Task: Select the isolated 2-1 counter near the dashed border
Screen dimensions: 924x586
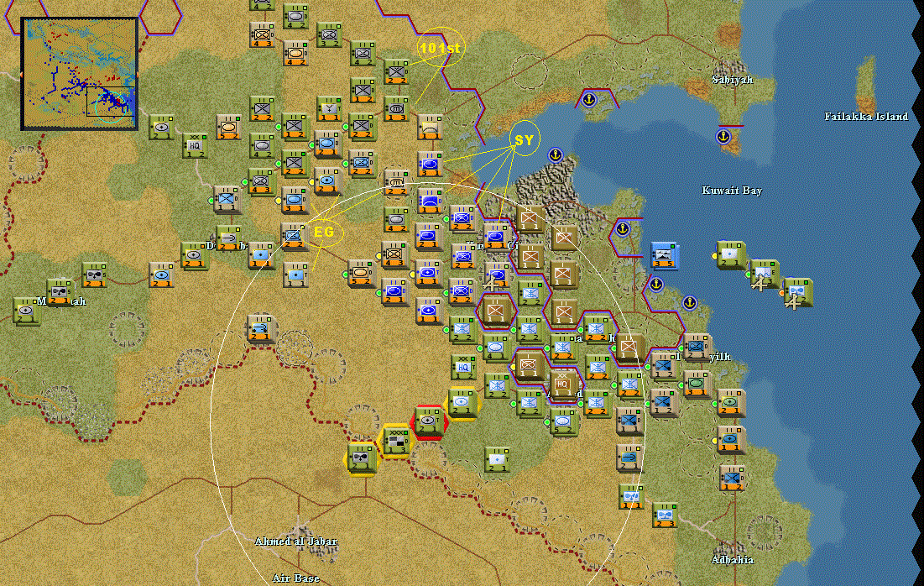Action: coord(259,328)
